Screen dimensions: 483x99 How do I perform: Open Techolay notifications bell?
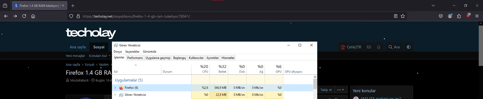coord(379,47)
